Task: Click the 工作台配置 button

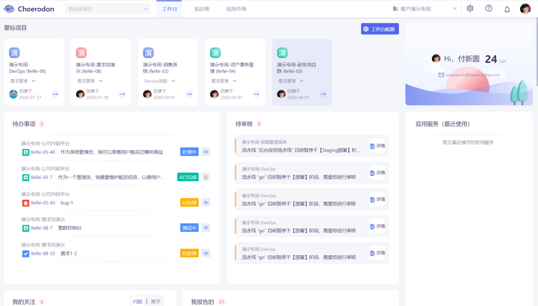Action: tap(380, 29)
